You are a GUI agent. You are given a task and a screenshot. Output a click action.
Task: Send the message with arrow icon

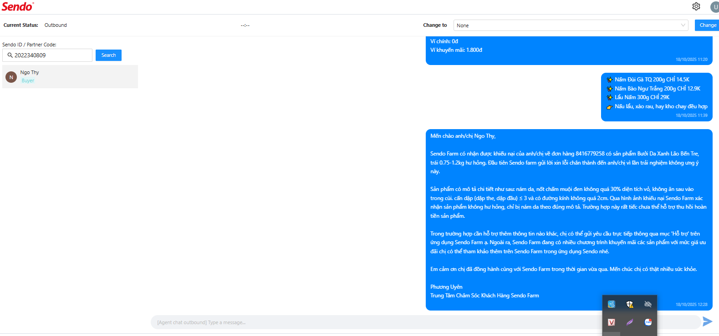tap(707, 322)
